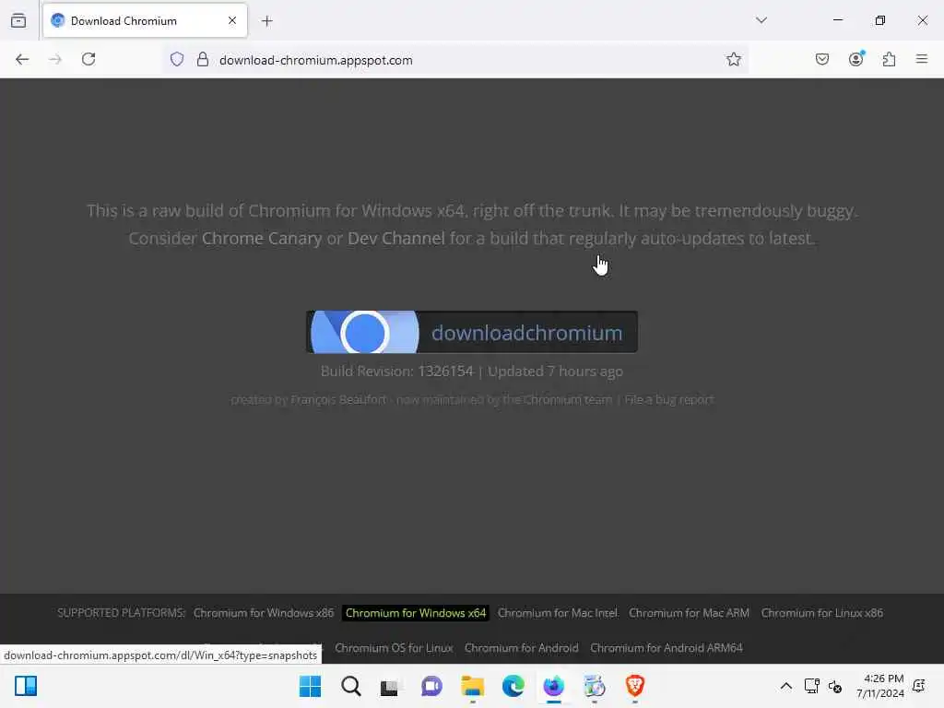
Task: Switch to Firefox in taskbar
Action: click(553, 686)
